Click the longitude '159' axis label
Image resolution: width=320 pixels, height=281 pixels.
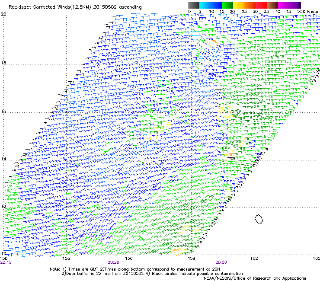click(192, 259)
